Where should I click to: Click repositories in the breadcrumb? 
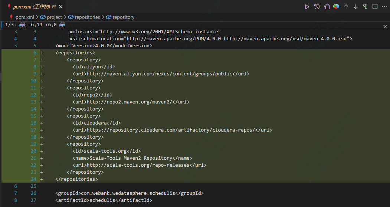(87, 17)
